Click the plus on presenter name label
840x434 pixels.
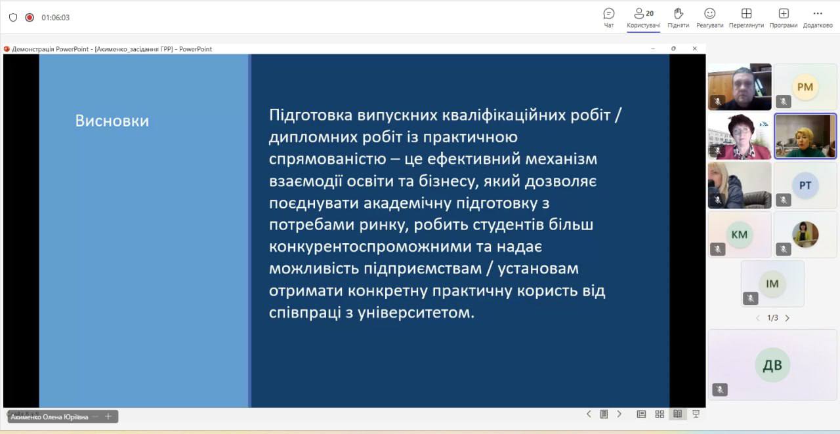point(108,416)
